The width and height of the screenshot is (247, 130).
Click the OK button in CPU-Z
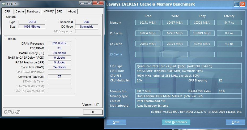click(93, 112)
